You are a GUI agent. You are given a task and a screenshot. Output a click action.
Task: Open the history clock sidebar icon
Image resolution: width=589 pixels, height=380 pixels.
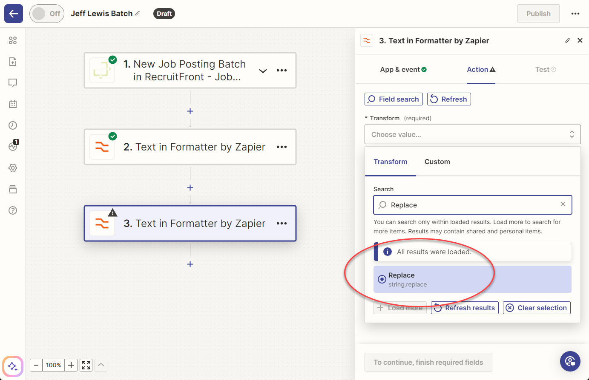tap(13, 125)
